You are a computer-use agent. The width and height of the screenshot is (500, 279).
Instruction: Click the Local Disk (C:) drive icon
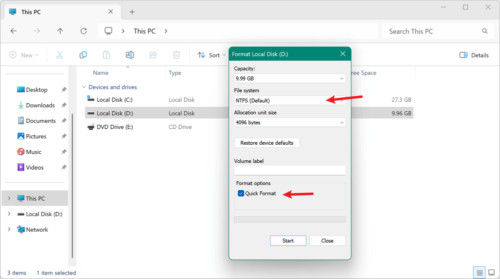coord(91,99)
